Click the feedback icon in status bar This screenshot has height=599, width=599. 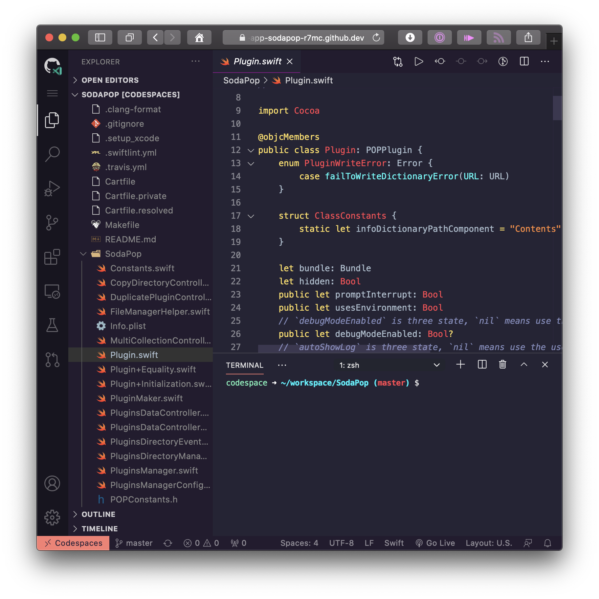tap(528, 543)
